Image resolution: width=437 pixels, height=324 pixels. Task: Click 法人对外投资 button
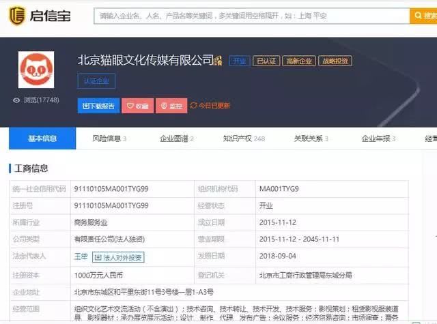pos(118,257)
